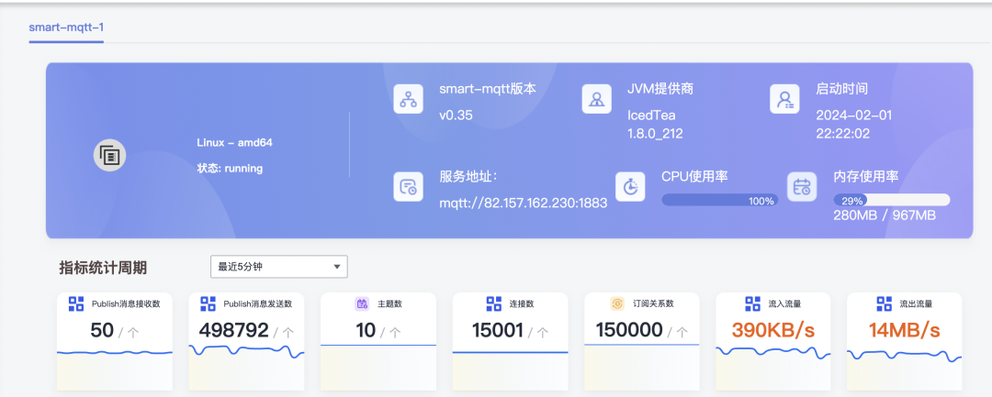This screenshot has height=397, width=992.
Task: Click the CPU使用率 gauge icon
Action: pyautogui.click(x=630, y=187)
